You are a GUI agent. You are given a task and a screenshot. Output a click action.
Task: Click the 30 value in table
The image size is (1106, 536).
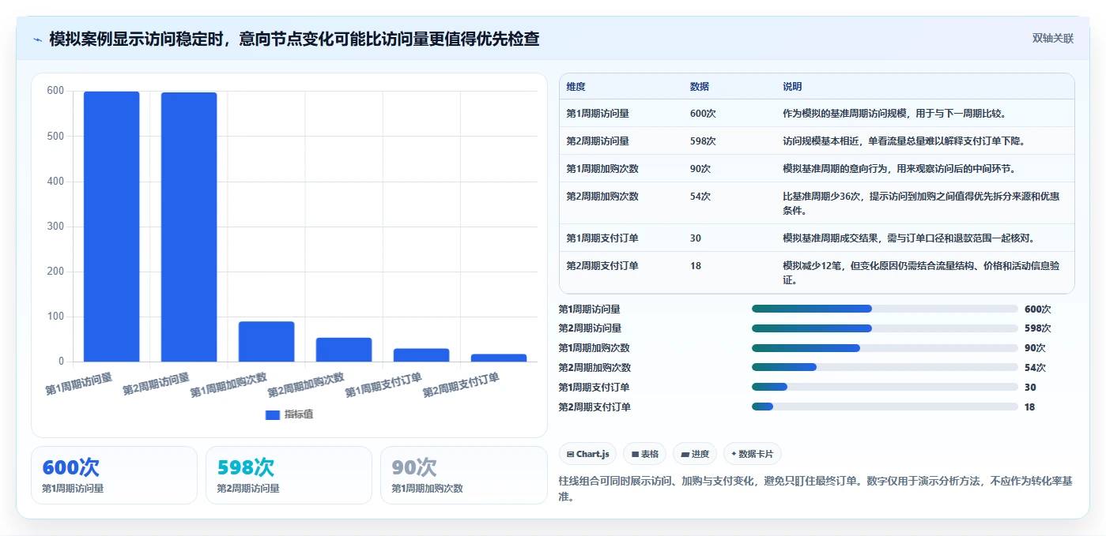click(695, 238)
